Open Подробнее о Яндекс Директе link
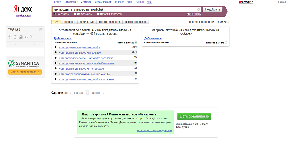292x142 pixels. [154, 131]
